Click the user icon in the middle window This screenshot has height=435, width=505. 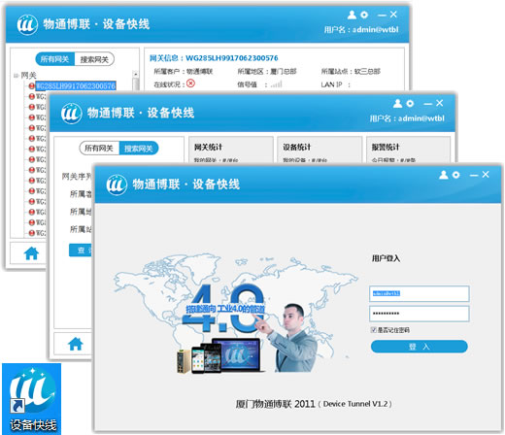(397, 103)
